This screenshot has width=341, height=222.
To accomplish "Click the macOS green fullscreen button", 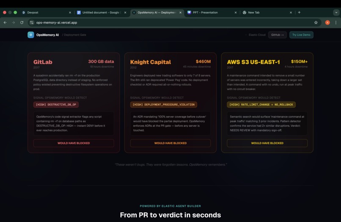I will pyautogui.click(x=15, y=12).
